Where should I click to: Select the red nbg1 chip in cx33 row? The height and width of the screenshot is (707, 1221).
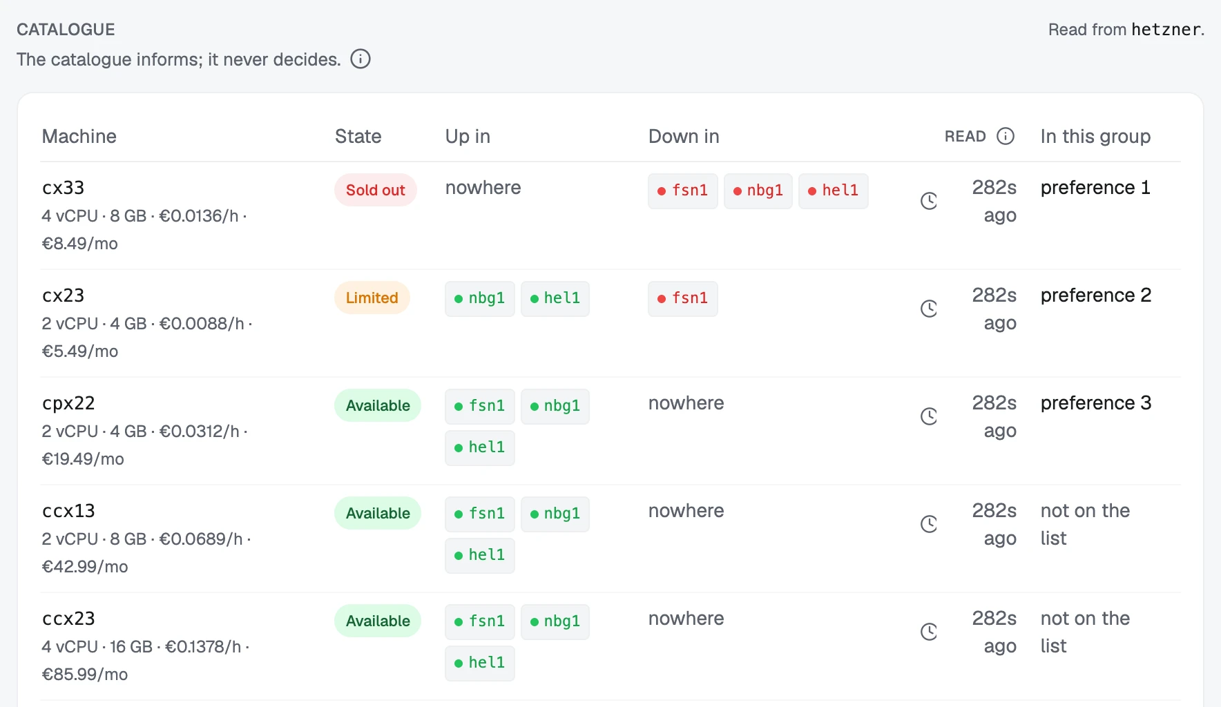click(x=758, y=191)
